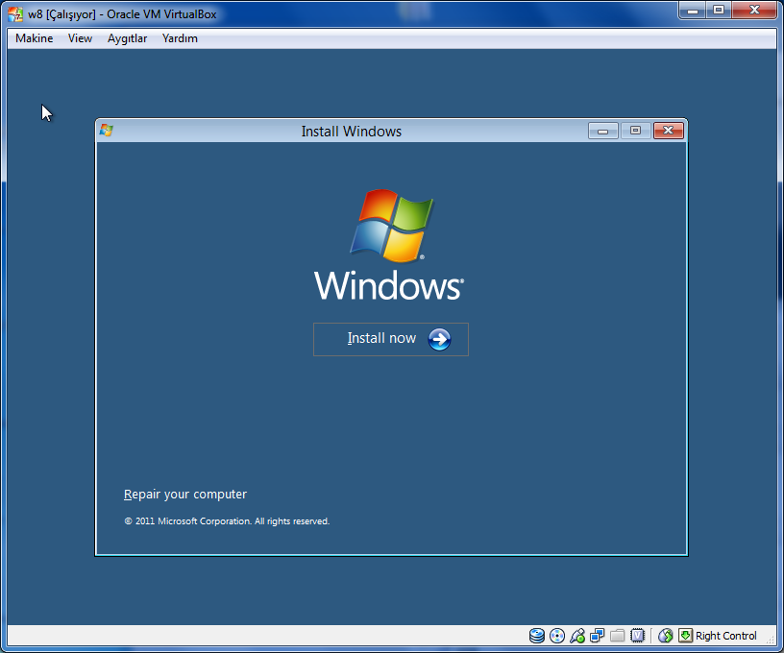Close the VirtualBox window
This screenshot has height=653, width=784.
[754, 10]
